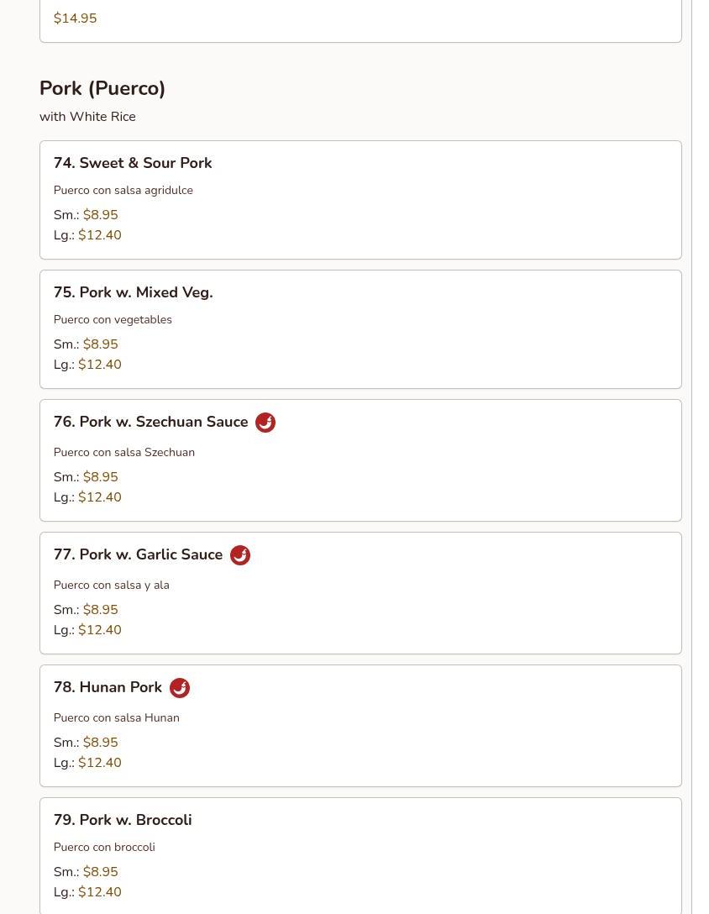The image size is (709, 914).
Task: Open the 74. Sweet & Sour Pork item
Action: click(x=133, y=163)
